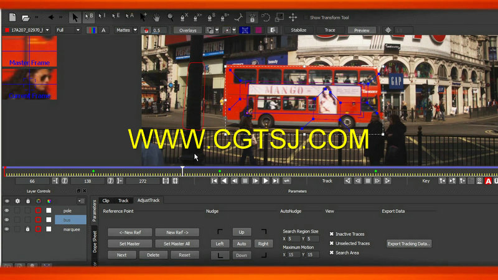Click the lock pen tool icon

(252, 17)
